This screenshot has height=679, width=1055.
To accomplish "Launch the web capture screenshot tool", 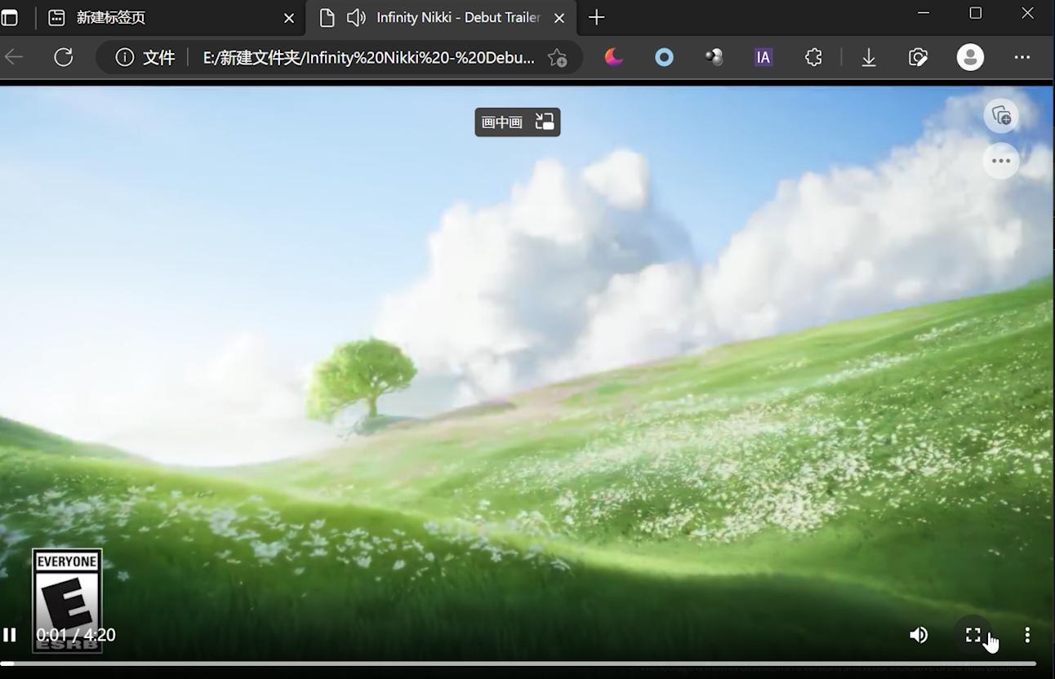I will click(918, 57).
